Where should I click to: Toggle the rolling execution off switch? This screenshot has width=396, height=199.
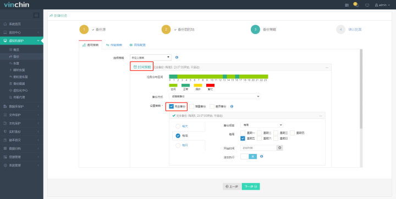tap(249, 156)
